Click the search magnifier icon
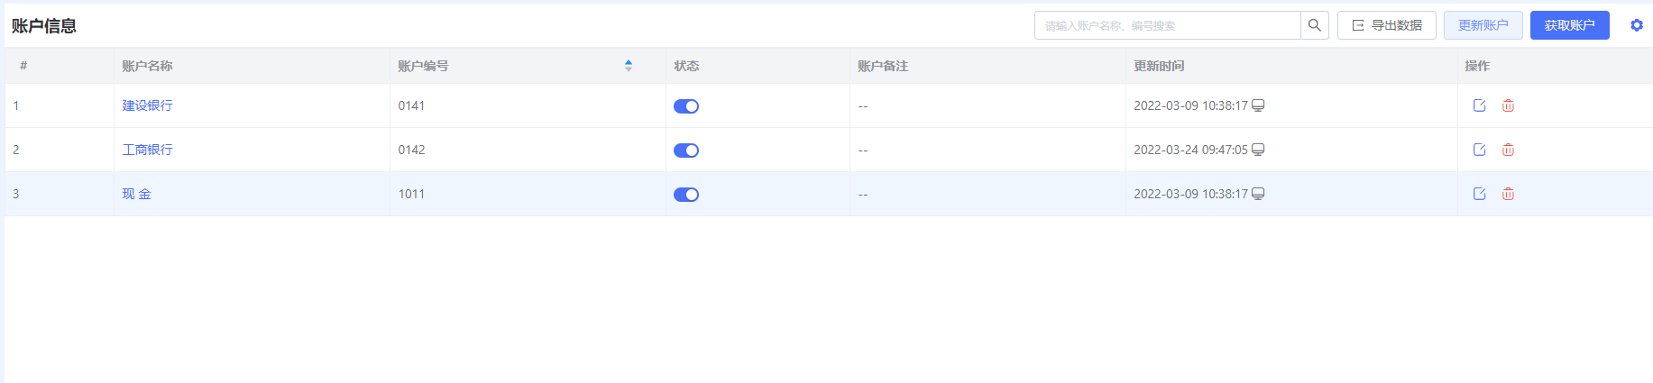This screenshot has width=1653, height=383. coord(1315,25)
